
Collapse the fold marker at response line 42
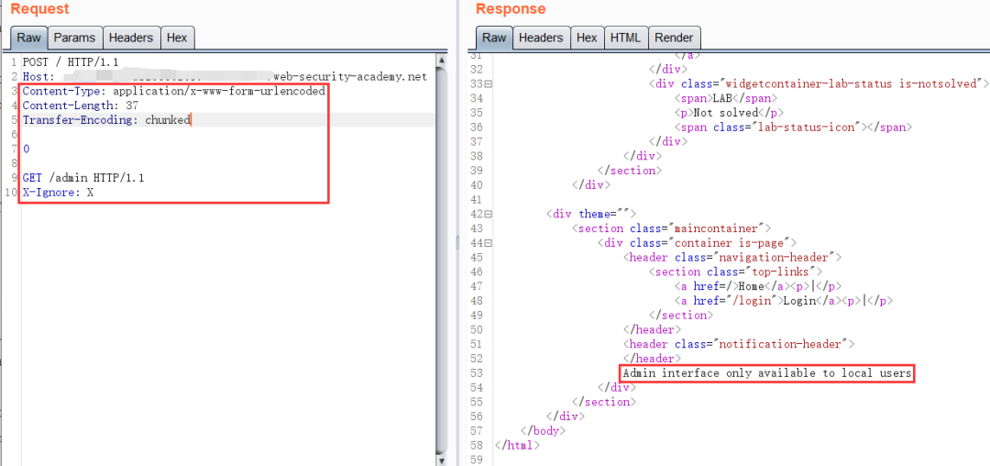(x=489, y=214)
